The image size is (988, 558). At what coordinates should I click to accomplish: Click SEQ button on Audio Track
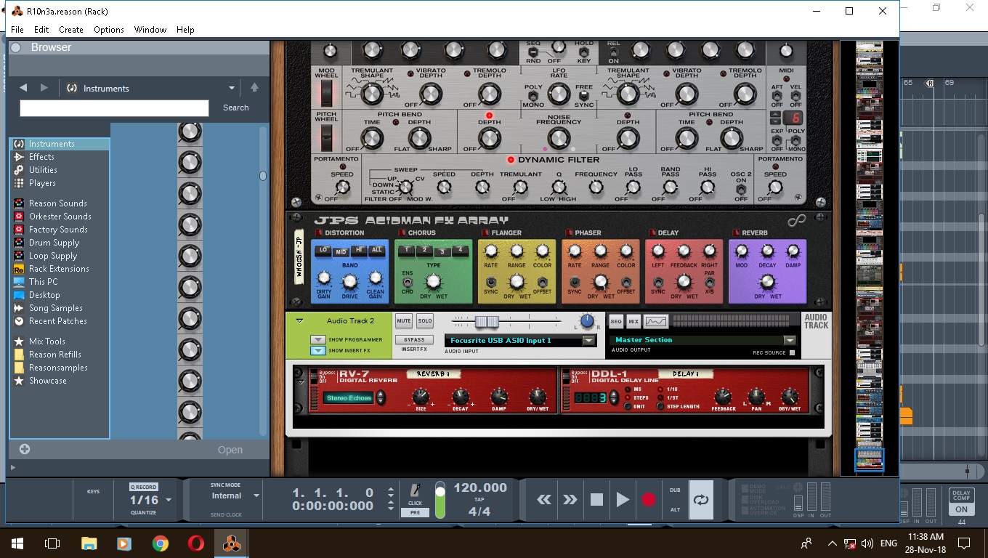tap(615, 321)
